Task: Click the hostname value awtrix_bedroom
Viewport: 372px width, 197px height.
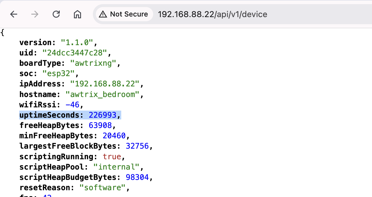Action: click(102, 94)
